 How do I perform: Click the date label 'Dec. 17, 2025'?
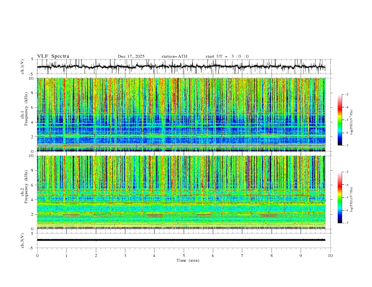131,56
